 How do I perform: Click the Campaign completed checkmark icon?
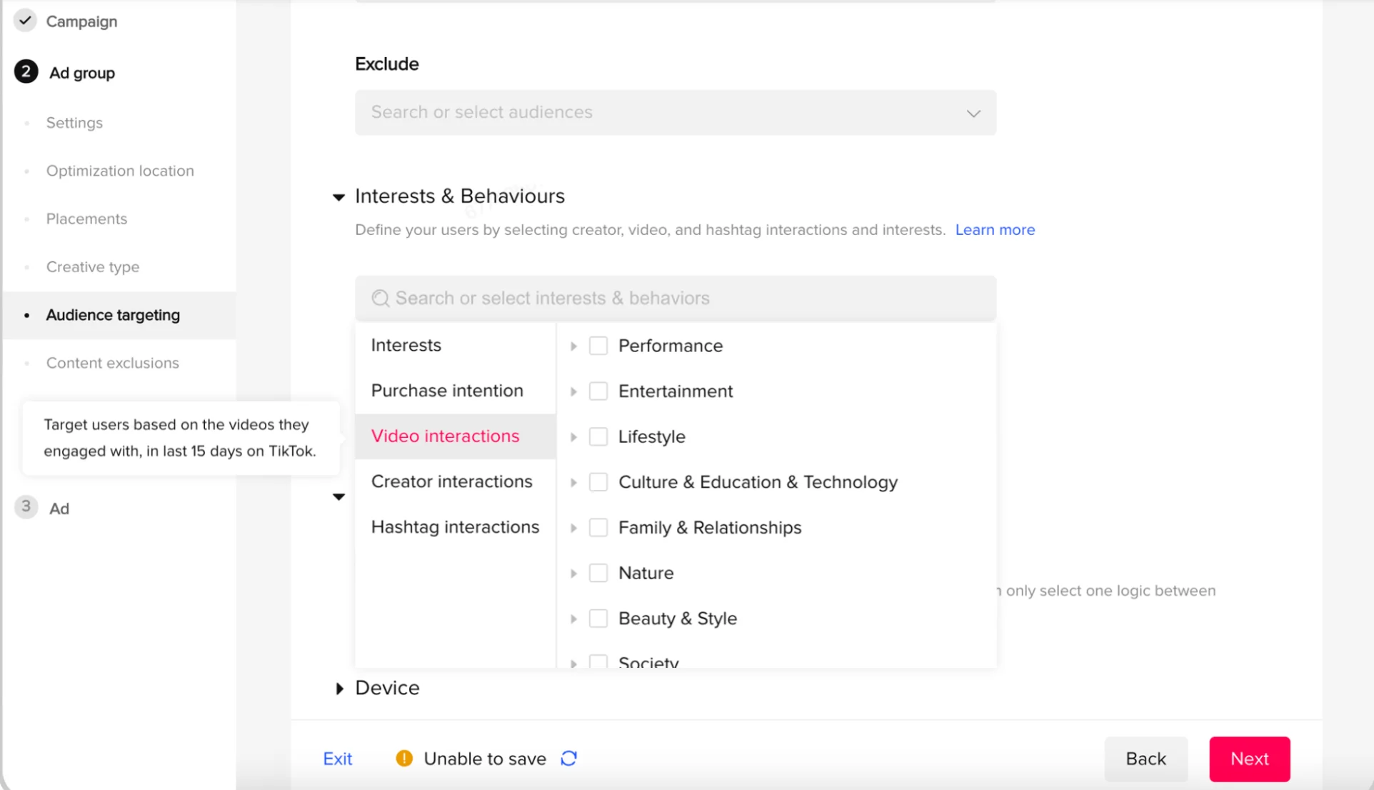click(x=25, y=21)
